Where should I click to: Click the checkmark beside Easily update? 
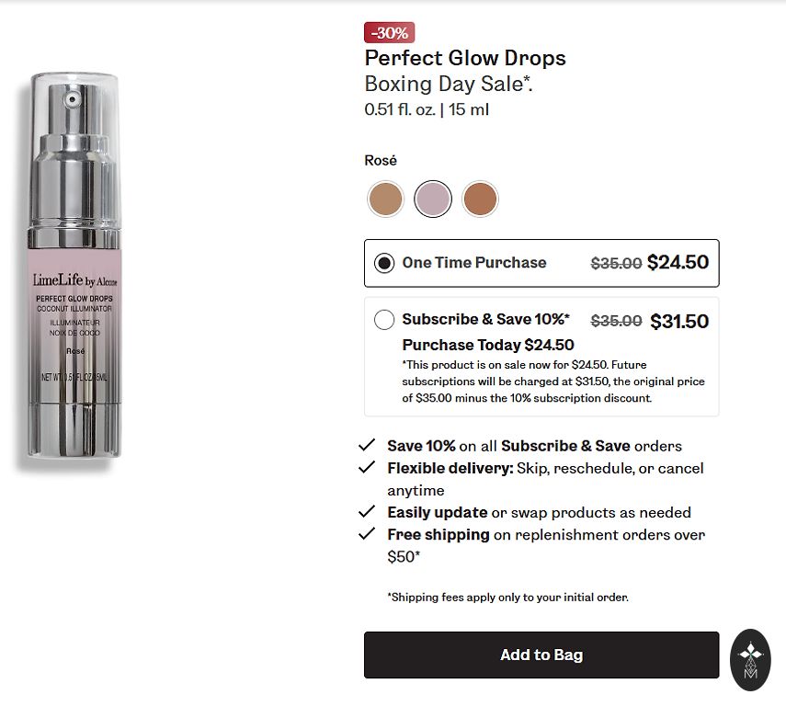[x=367, y=511]
